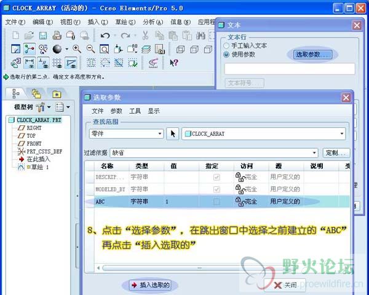Open the 过滤依据 缺省 dropdown
Viewport: 369px width, 295px height.
314,153
